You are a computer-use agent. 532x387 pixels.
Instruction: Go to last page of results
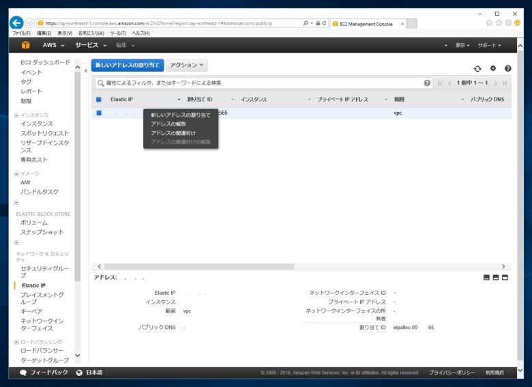pyautogui.click(x=505, y=83)
